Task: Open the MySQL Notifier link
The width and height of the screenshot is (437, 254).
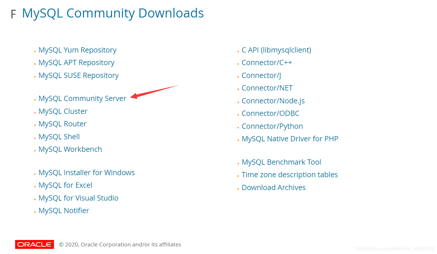Action: (x=64, y=211)
